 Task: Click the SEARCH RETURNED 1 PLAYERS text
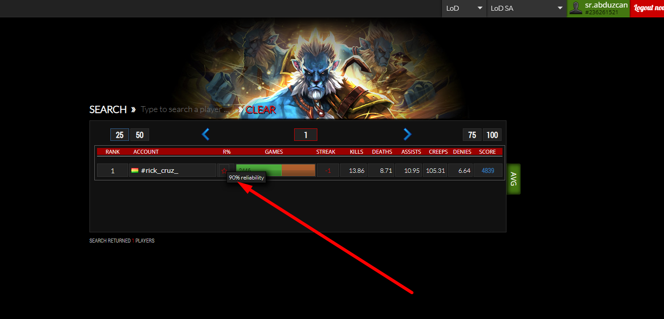click(122, 241)
